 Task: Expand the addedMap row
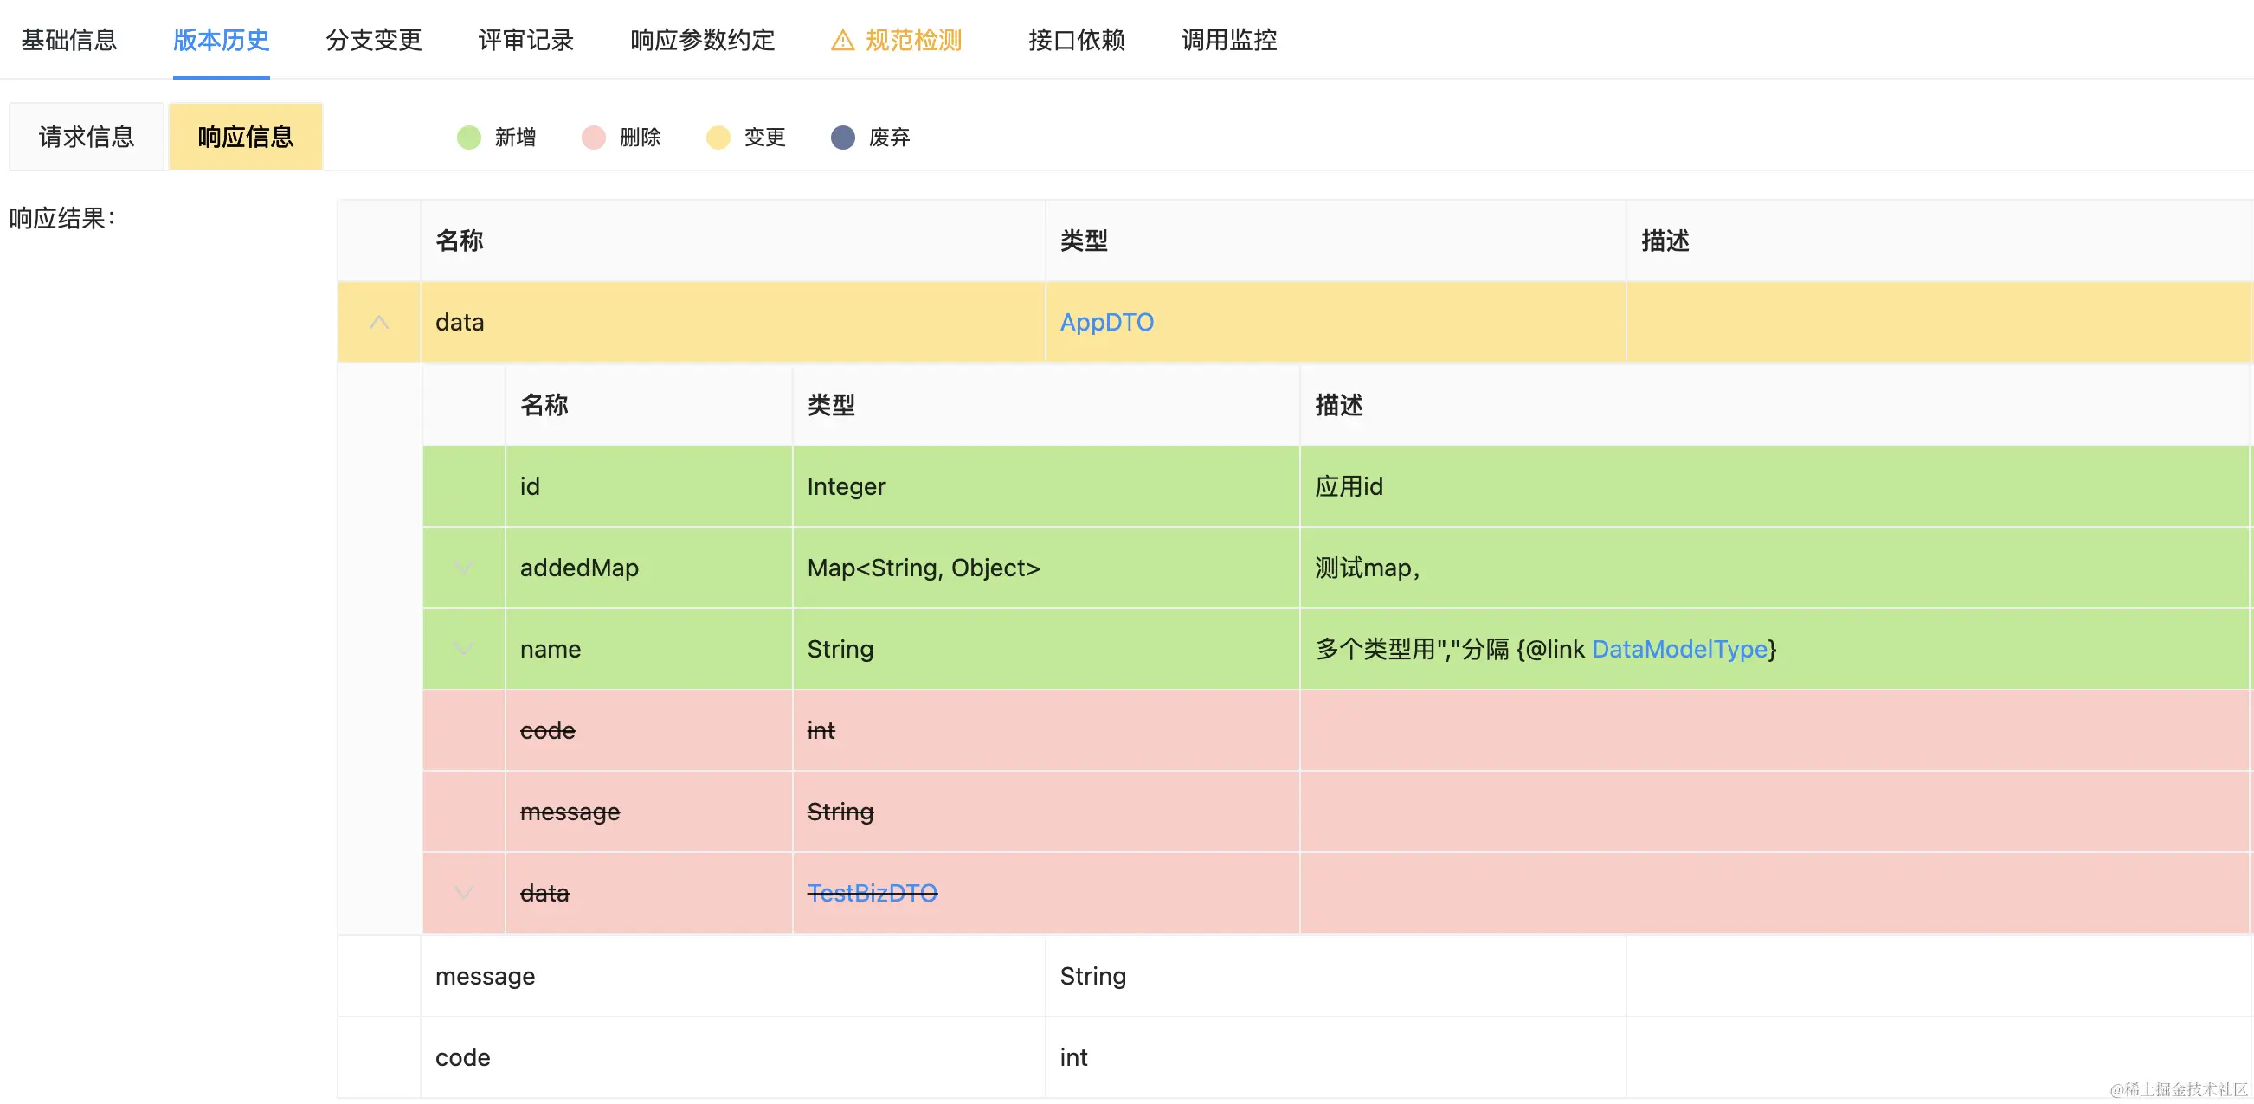click(x=464, y=568)
